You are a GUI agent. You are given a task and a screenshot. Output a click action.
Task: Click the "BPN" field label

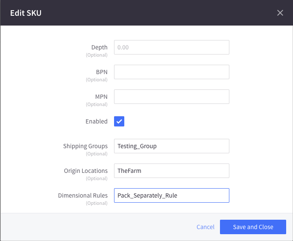[x=101, y=72]
